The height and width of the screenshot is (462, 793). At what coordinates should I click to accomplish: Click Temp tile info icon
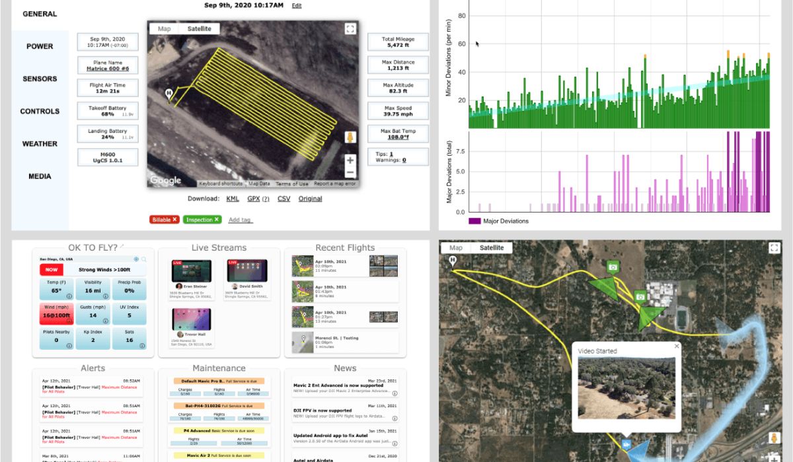68,296
